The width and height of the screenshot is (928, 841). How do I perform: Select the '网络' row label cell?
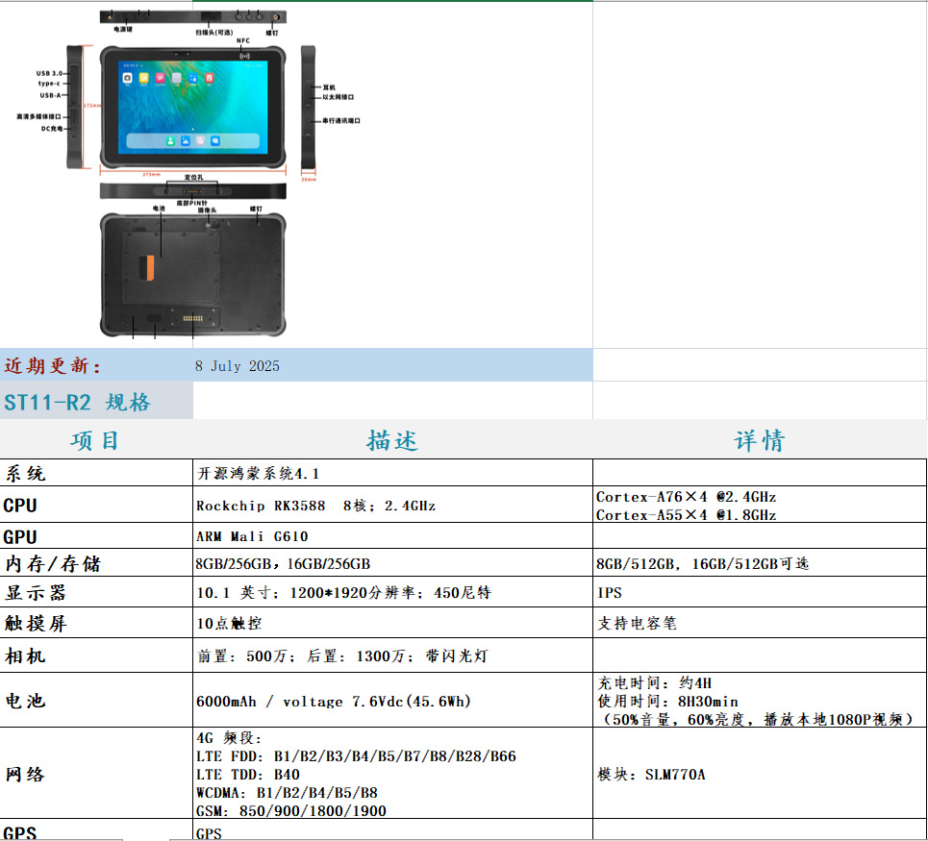pos(96,774)
